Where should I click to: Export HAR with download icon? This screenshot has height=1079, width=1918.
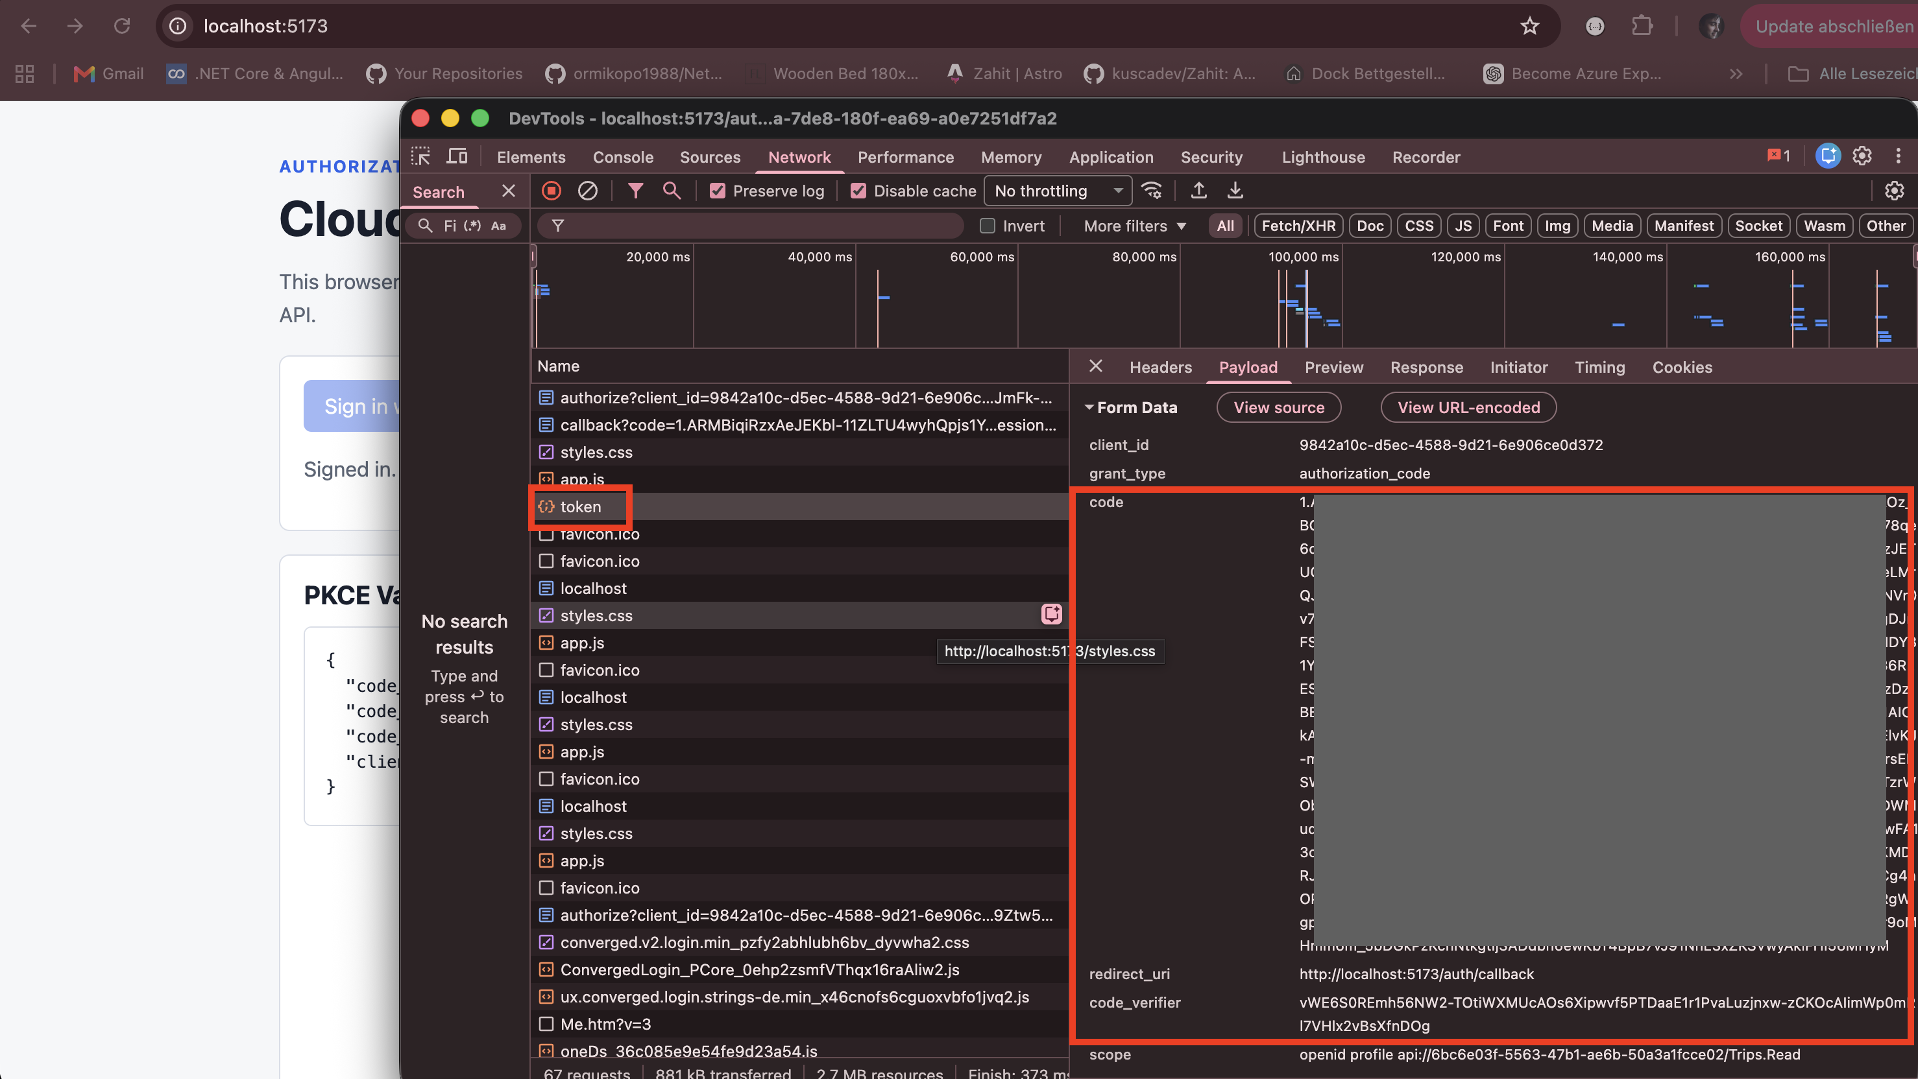pos(1235,191)
